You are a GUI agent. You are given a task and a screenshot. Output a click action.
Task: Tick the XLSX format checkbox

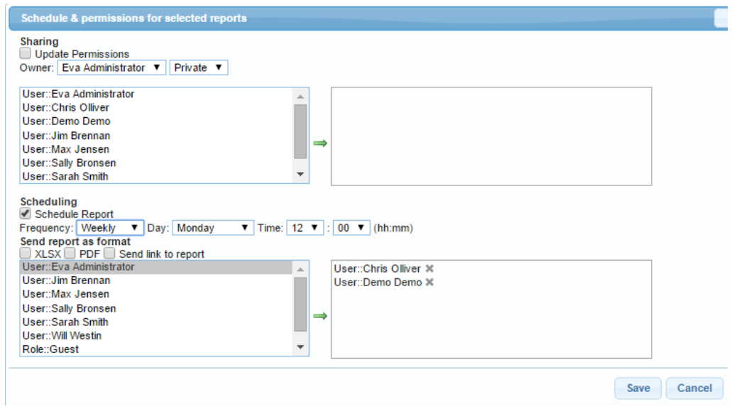(26, 254)
